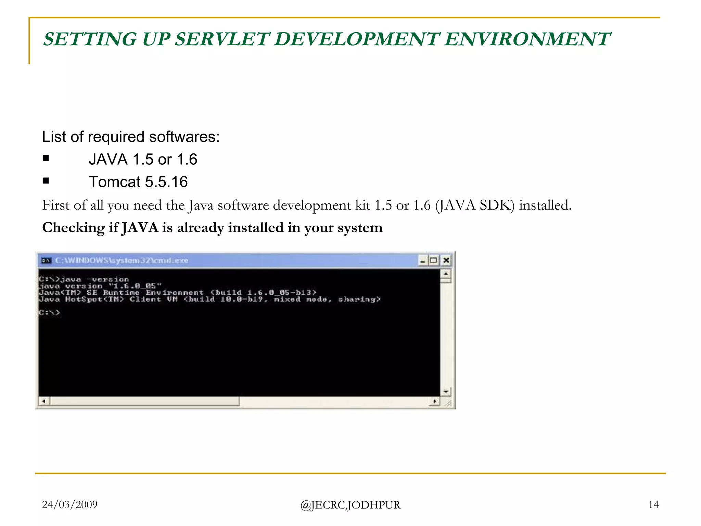Click the cmd.exe icon in title bar
The image size is (701, 526).
tap(46, 261)
